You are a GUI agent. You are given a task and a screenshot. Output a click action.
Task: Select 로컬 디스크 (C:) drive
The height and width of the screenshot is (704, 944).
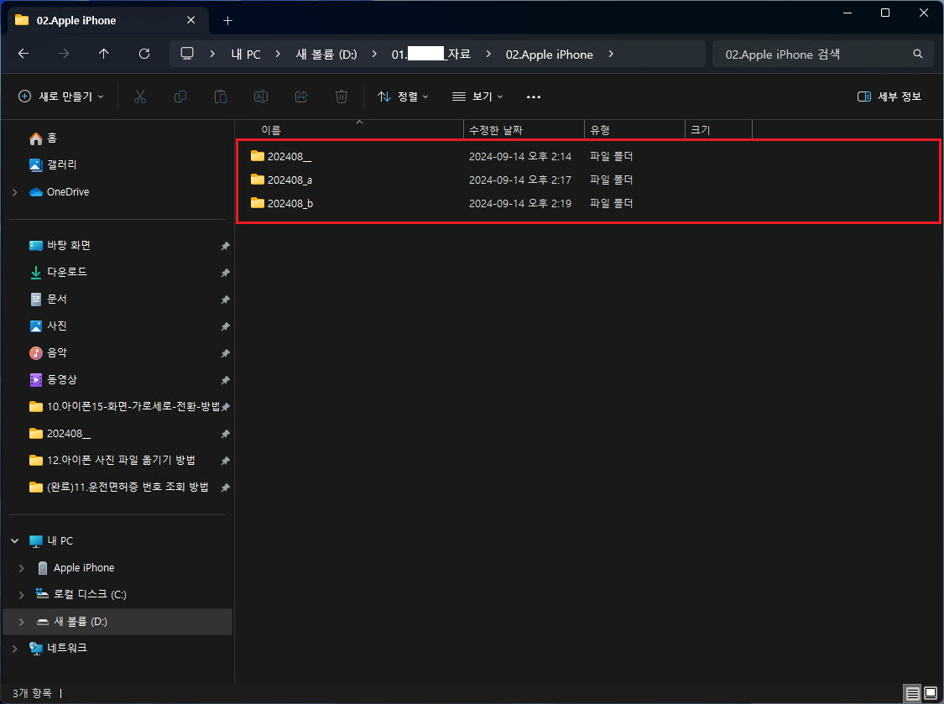[81, 594]
